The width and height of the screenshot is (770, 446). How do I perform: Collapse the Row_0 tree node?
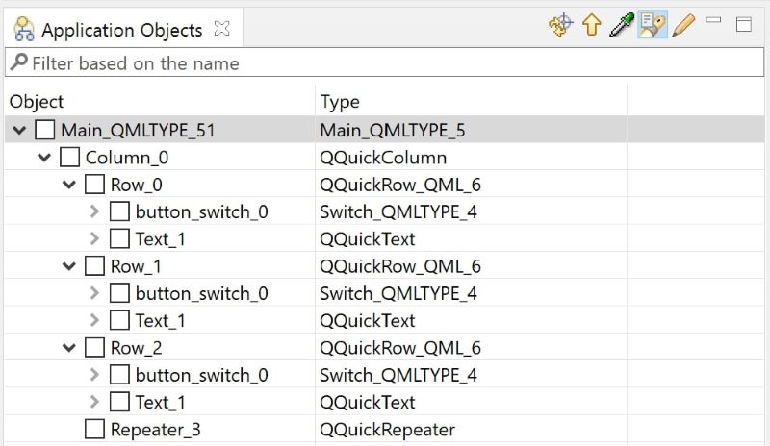[x=69, y=185]
